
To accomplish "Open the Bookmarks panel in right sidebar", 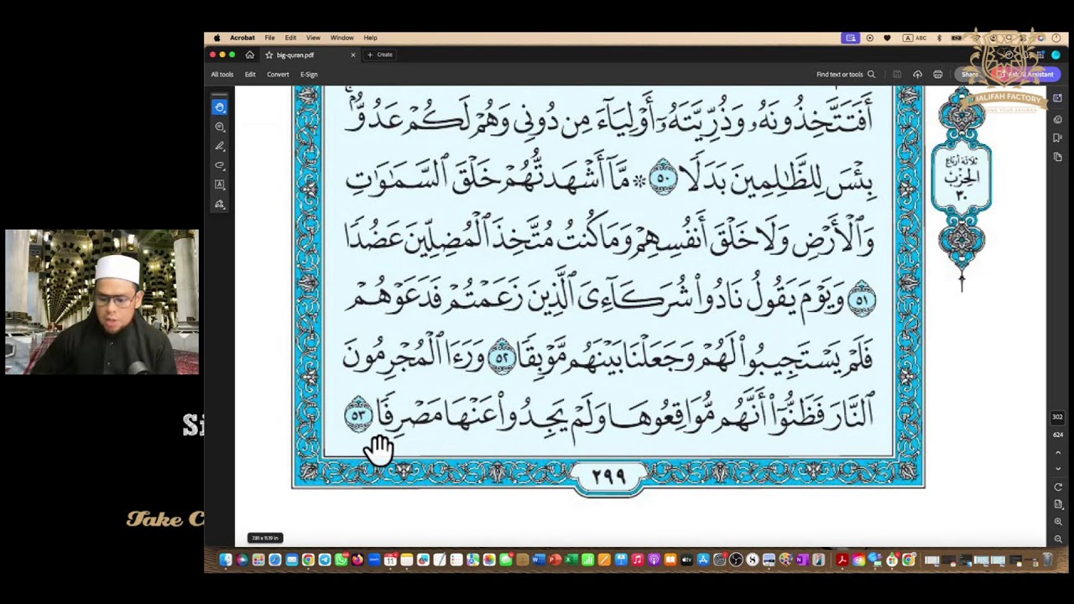I will 1058,138.
